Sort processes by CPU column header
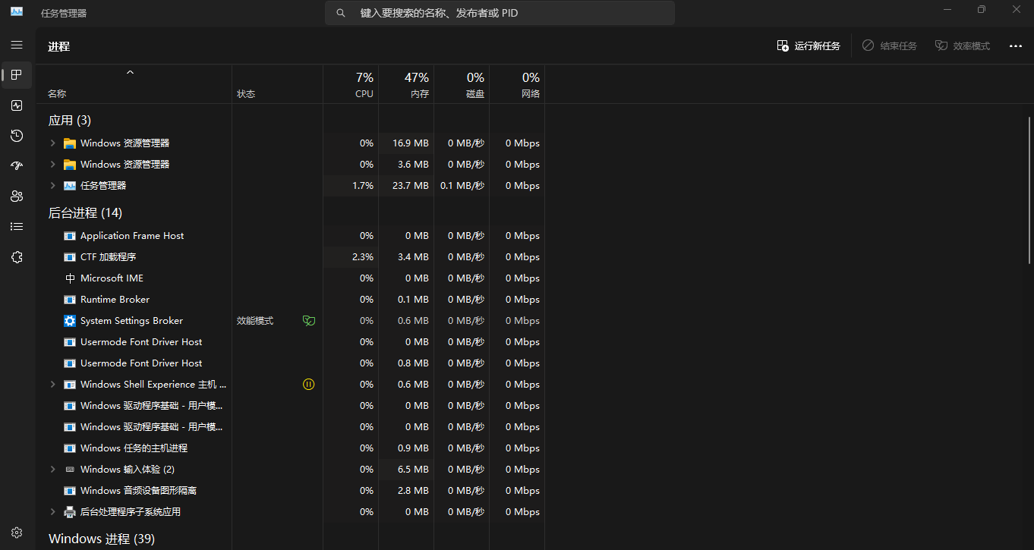 coord(364,85)
